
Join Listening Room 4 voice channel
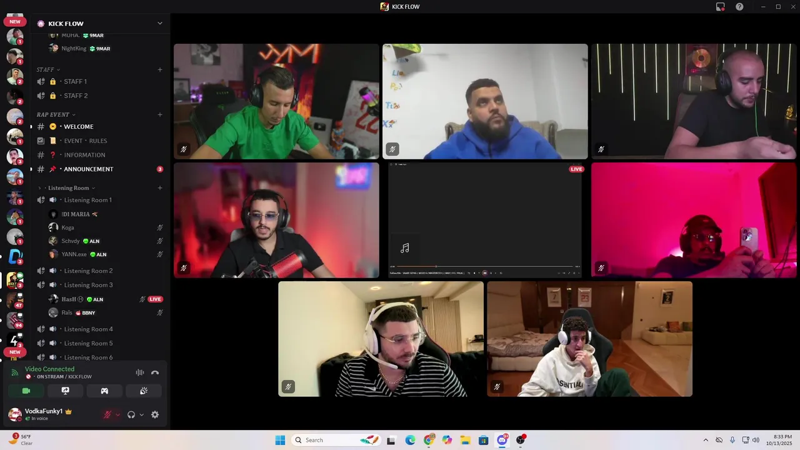pos(99,329)
